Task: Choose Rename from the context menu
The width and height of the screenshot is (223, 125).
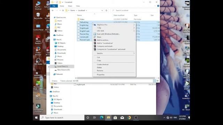Action: click(114, 70)
